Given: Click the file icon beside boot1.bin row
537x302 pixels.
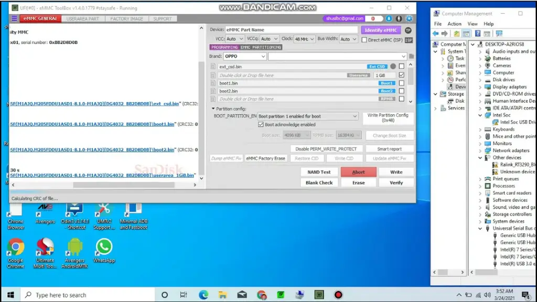Looking at the screenshot, I should [x=213, y=83].
